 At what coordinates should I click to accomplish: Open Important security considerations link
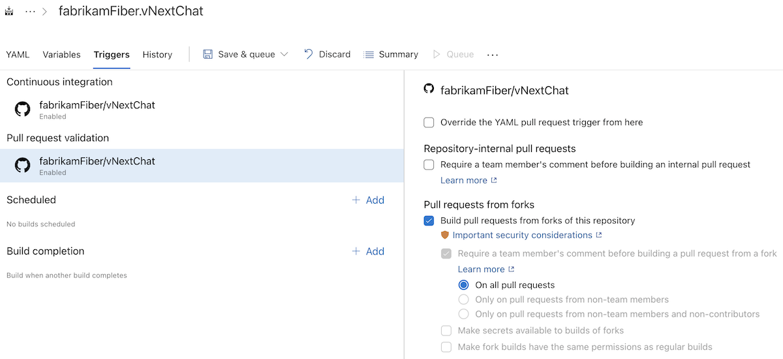point(527,235)
